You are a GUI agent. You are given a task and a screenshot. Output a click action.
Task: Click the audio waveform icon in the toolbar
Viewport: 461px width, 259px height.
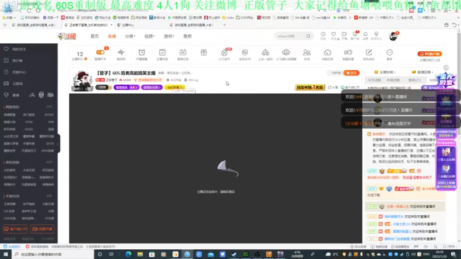tap(121, 52)
